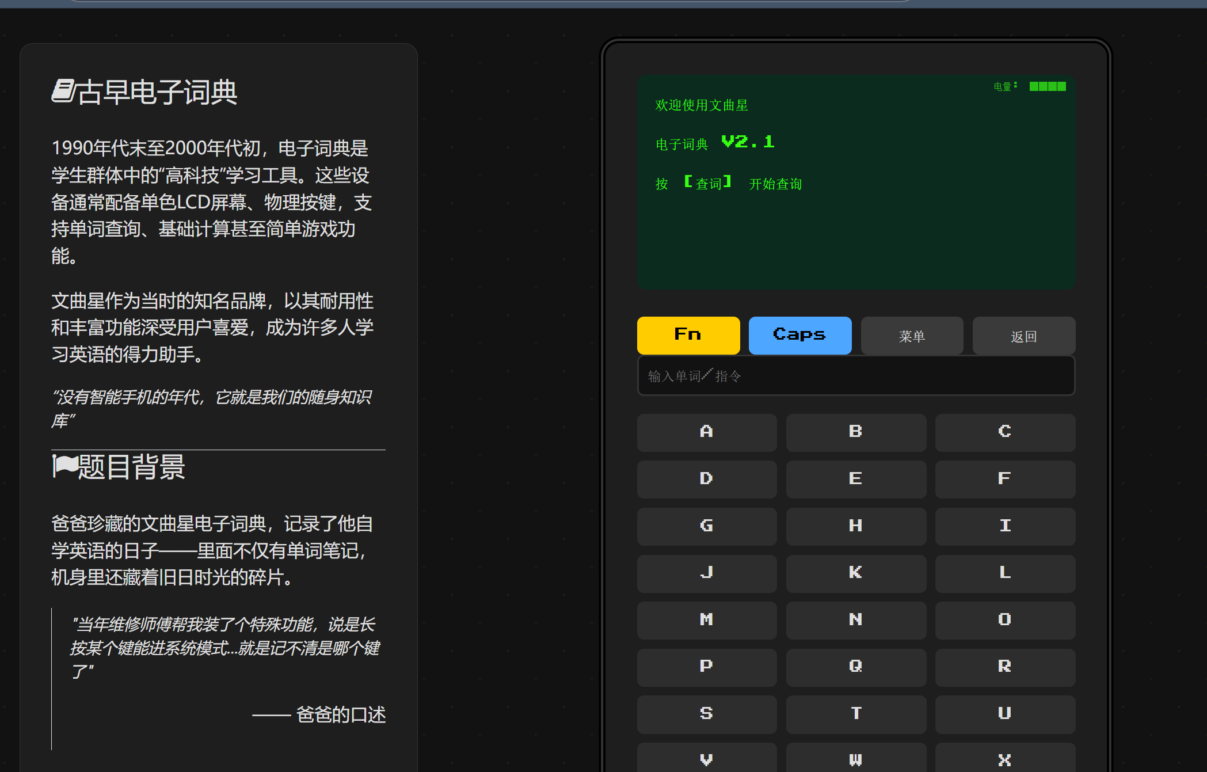
Task: Tap the C key on keypad
Action: pos(1004,432)
